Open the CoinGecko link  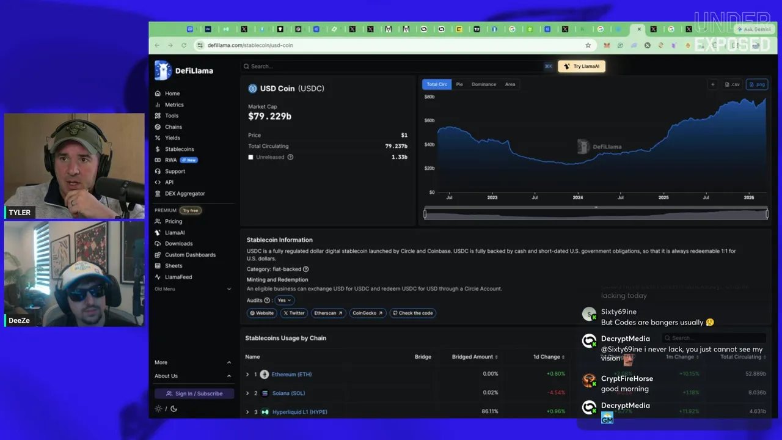367,313
